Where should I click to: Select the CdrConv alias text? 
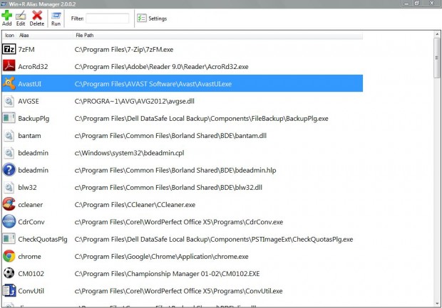point(31,222)
